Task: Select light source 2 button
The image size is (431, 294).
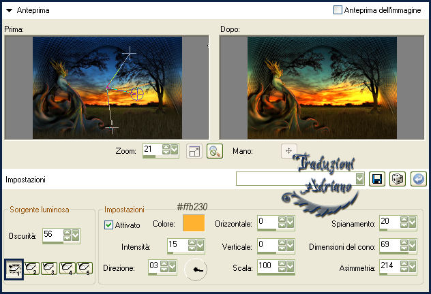Action: 31,268
